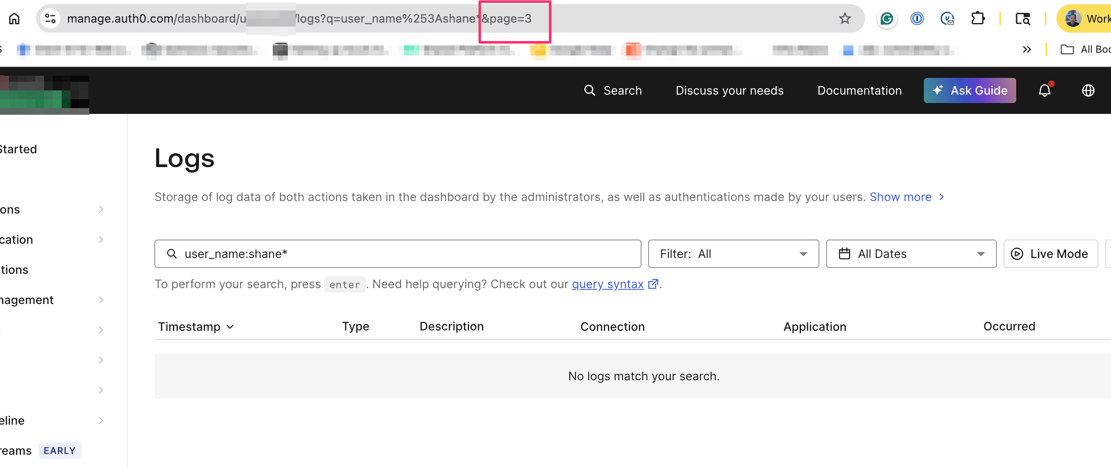
Task: Toggle Live Mode on
Action: 1050,254
